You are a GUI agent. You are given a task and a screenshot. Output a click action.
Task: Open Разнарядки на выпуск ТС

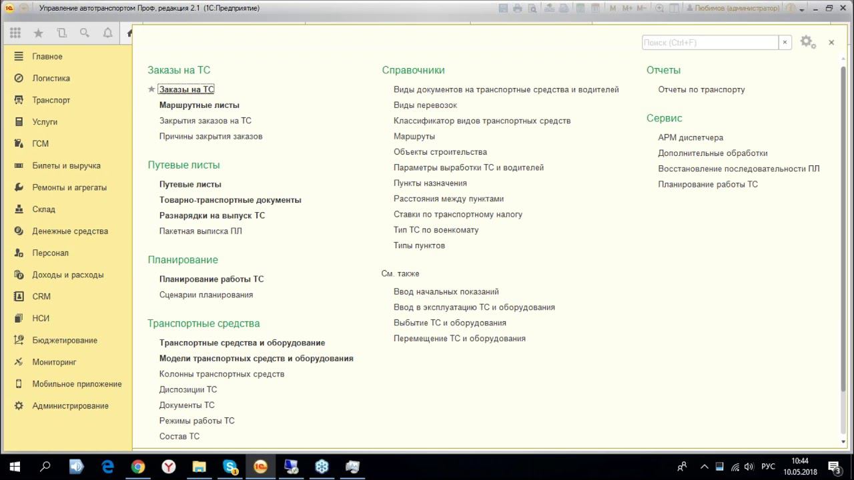212,216
